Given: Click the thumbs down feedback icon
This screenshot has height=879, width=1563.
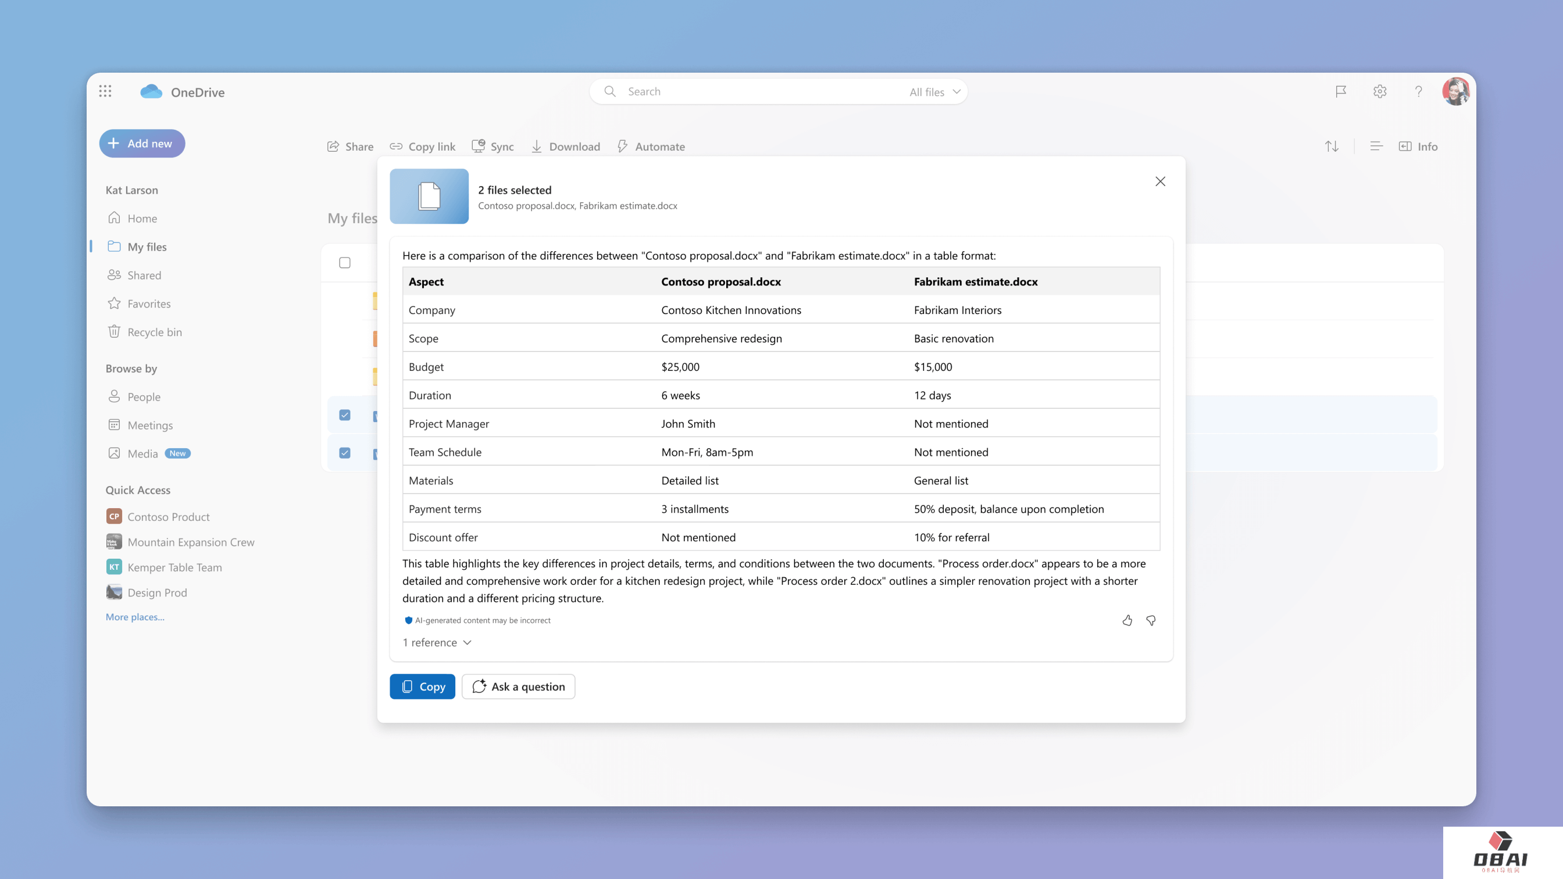Looking at the screenshot, I should 1150,620.
